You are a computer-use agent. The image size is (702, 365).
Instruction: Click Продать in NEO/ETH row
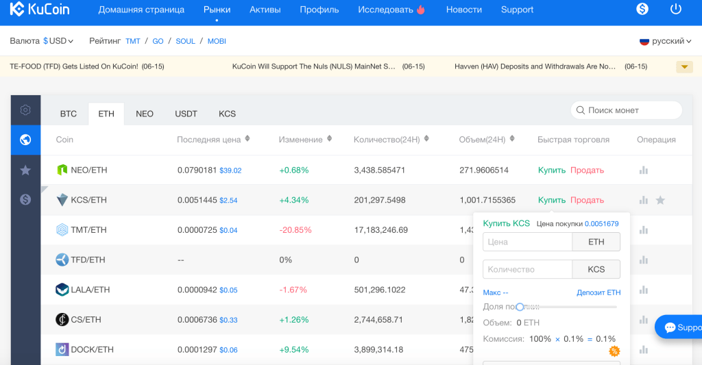(x=588, y=170)
